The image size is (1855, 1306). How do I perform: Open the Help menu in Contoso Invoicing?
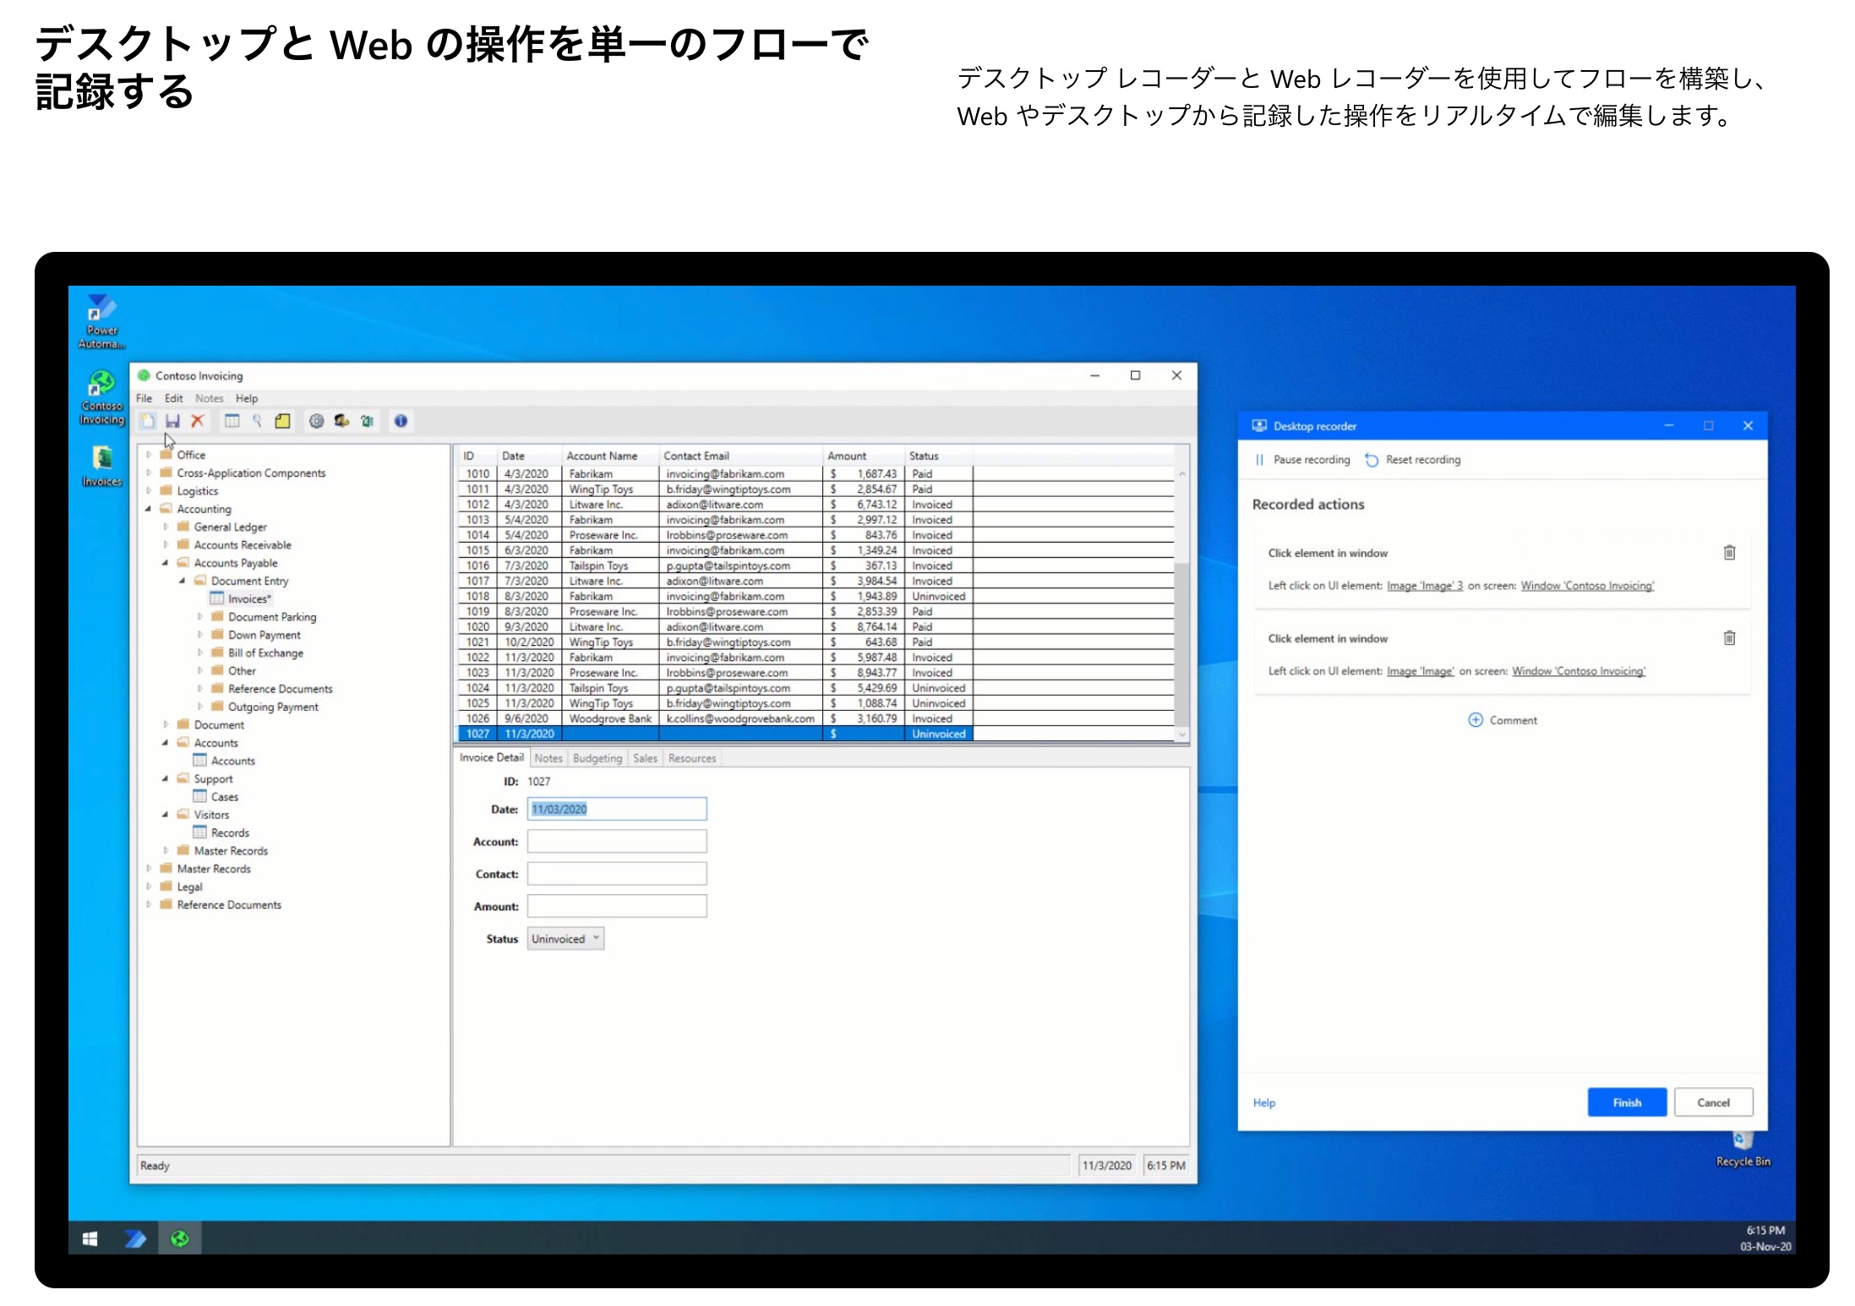pyautogui.click(x=247, y=398)
